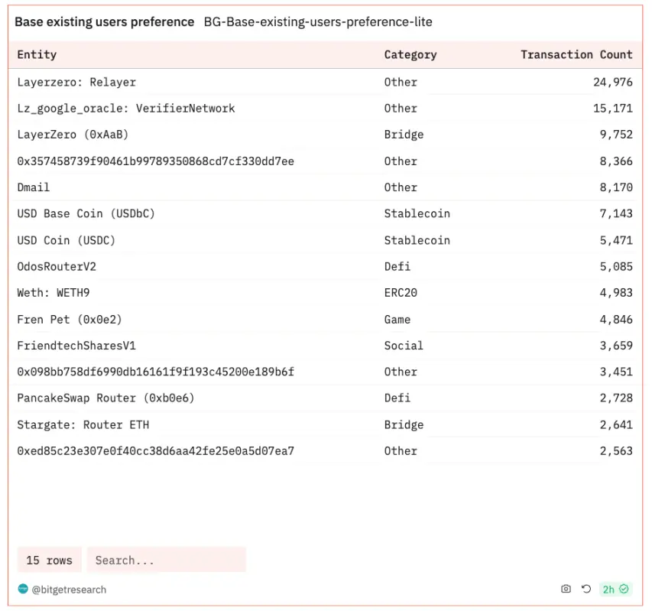Select the Layerzero: Relayer entity cell

click(76, 82)
